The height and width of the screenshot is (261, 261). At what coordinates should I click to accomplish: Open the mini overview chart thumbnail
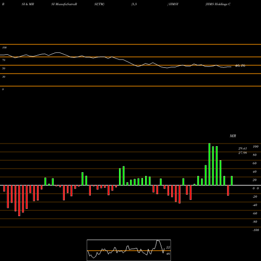[x=129, y=250]
